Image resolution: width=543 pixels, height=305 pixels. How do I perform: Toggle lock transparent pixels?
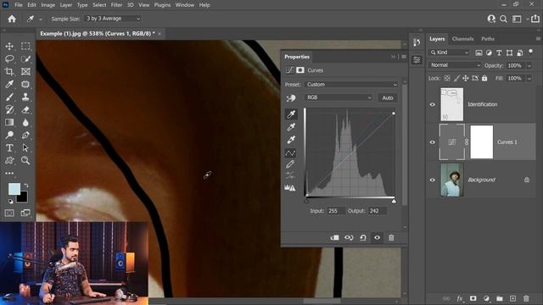tap(447, 79)
